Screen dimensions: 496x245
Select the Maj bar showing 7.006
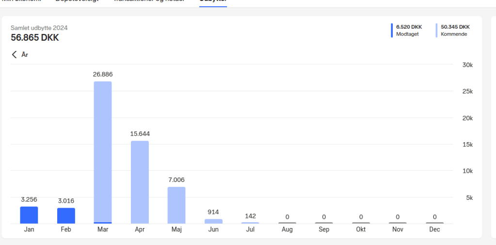pyautogui.click(x=176, y=205)
